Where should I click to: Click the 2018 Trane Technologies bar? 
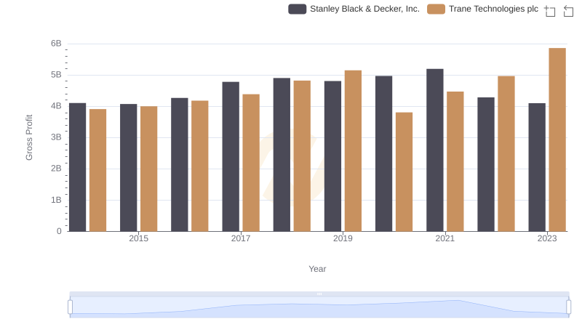tap(302, 156)
